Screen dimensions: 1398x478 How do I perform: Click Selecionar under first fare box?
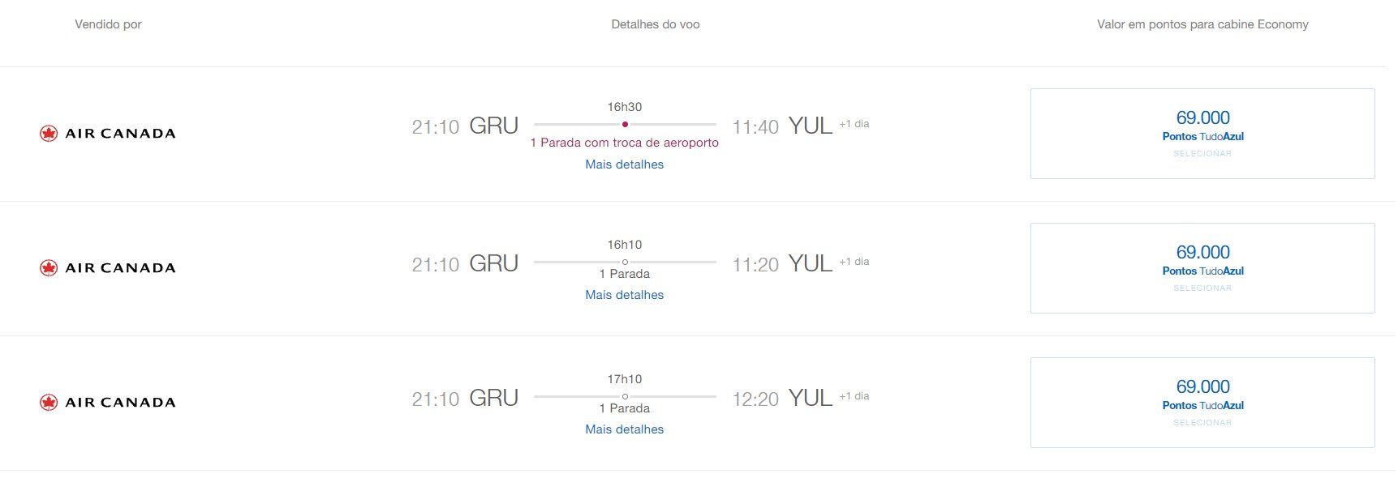[x=1202, y=154]
